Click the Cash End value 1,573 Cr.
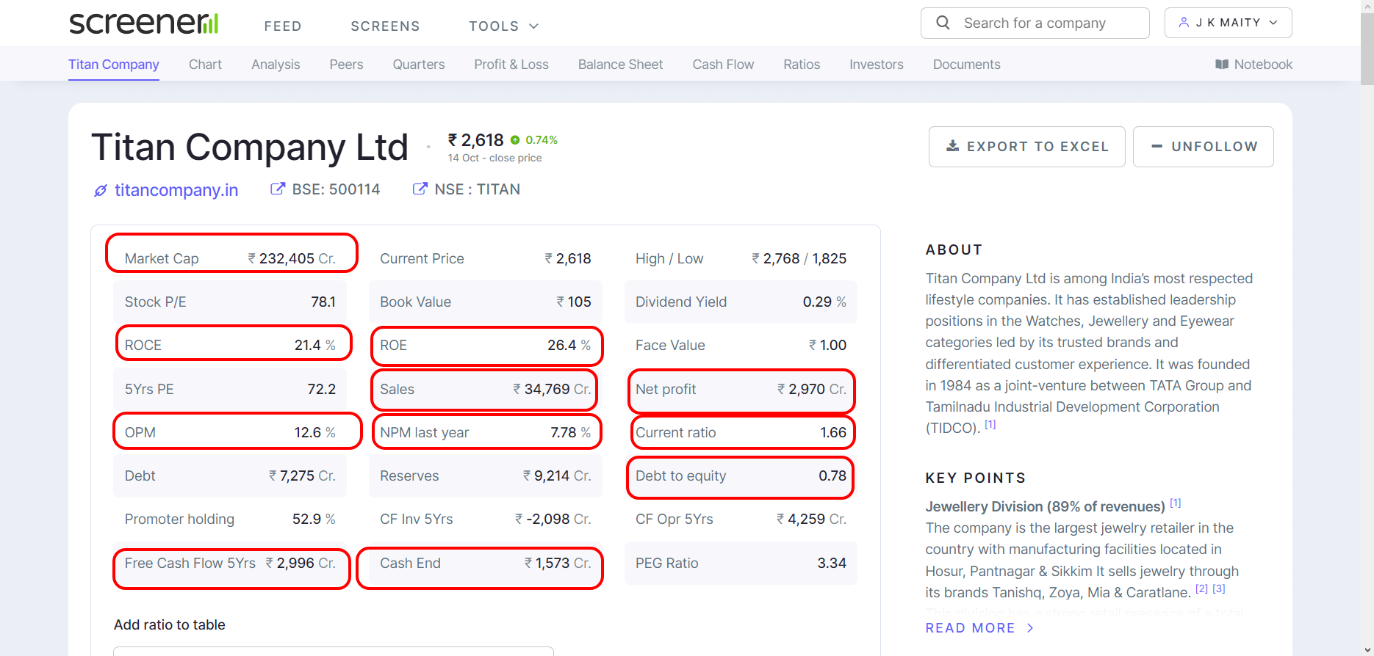The height and width of the screenshot is (656, 1374). [x=558, y=563]
